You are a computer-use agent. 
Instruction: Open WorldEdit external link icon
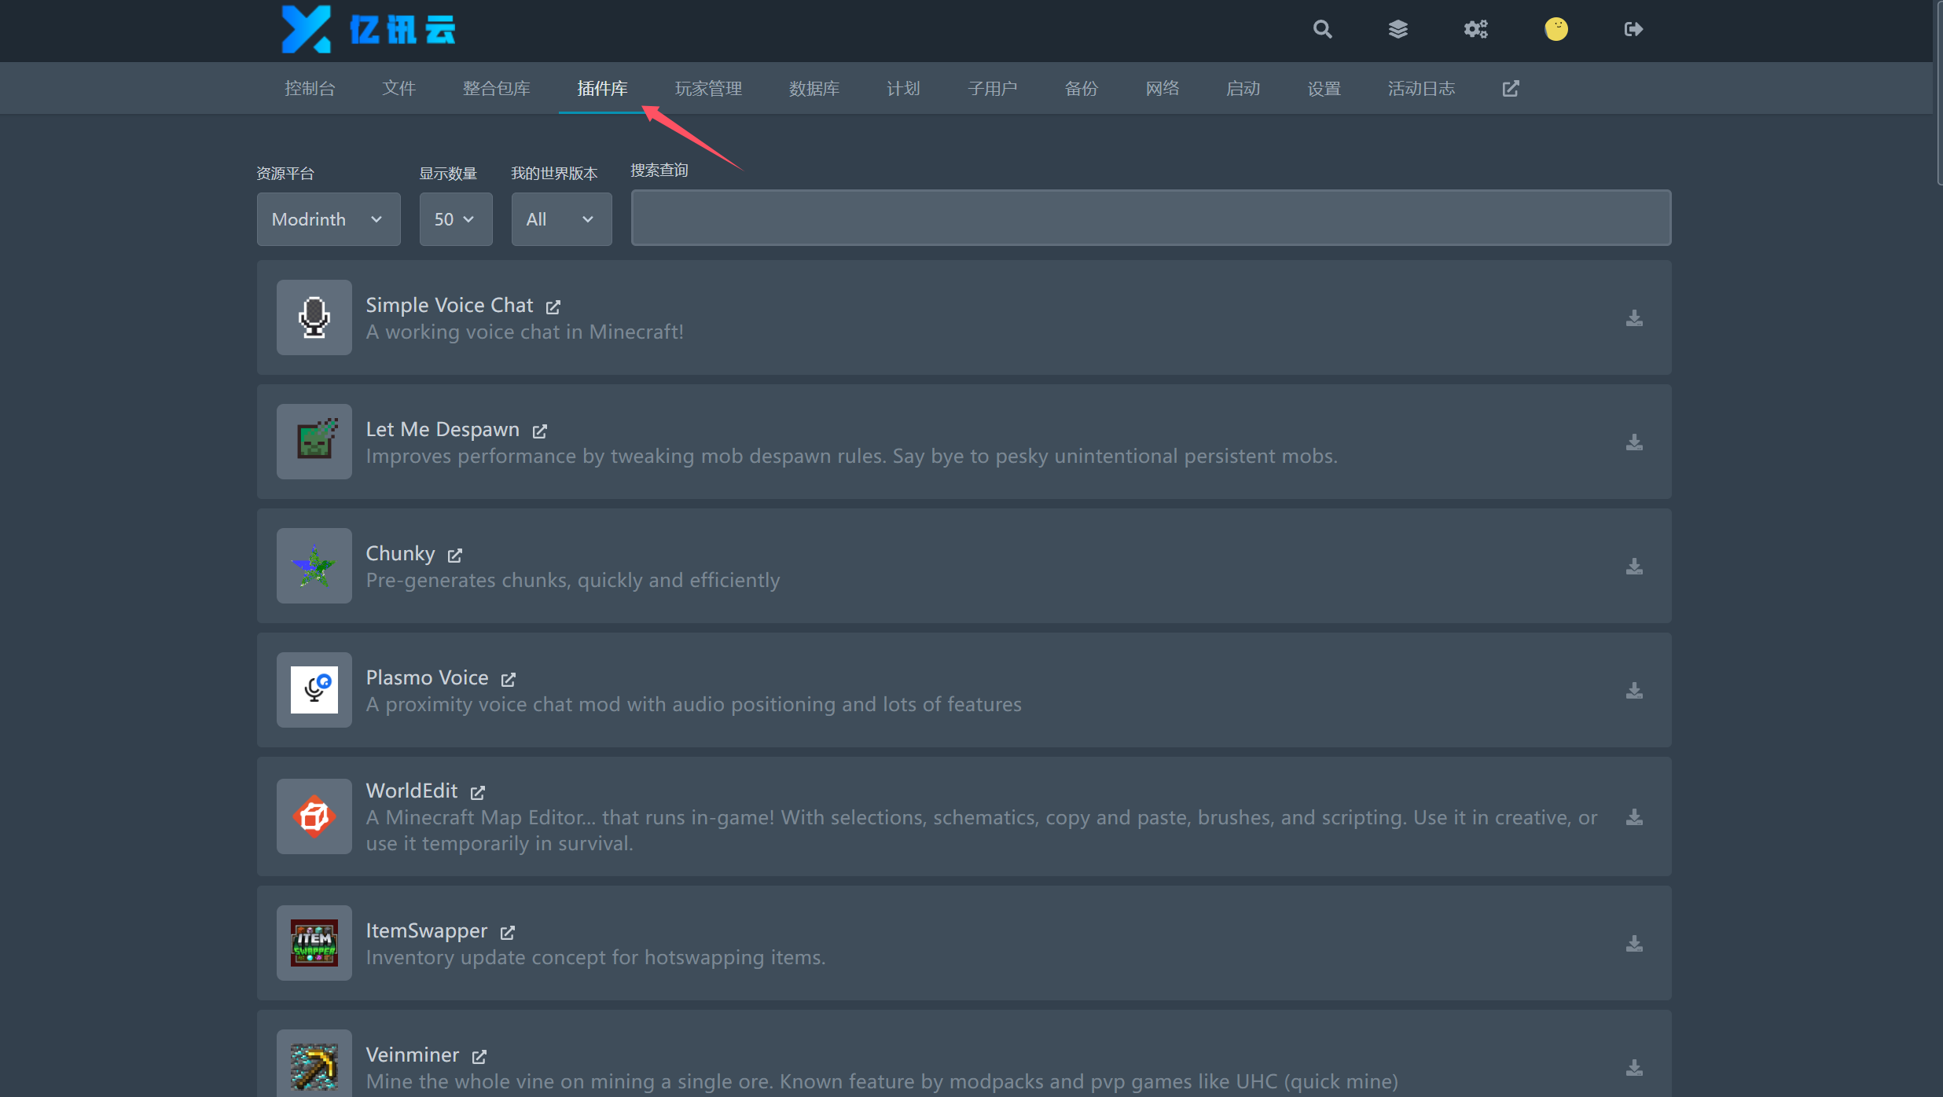[478, 792]
